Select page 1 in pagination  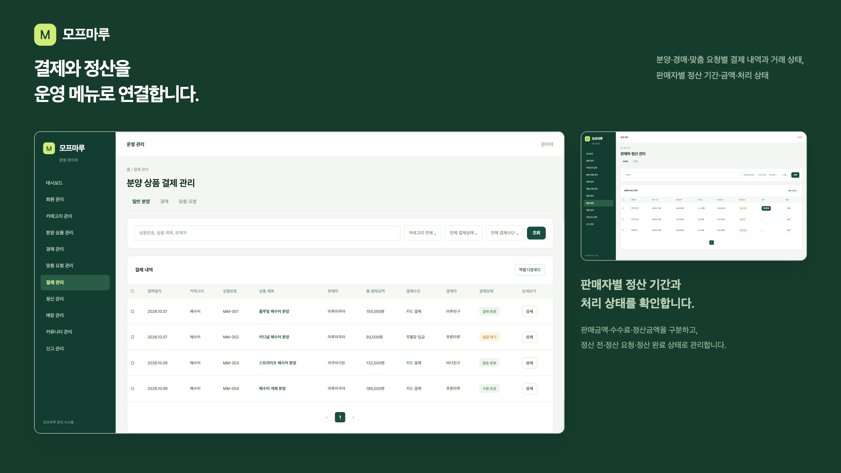[340, 417]
